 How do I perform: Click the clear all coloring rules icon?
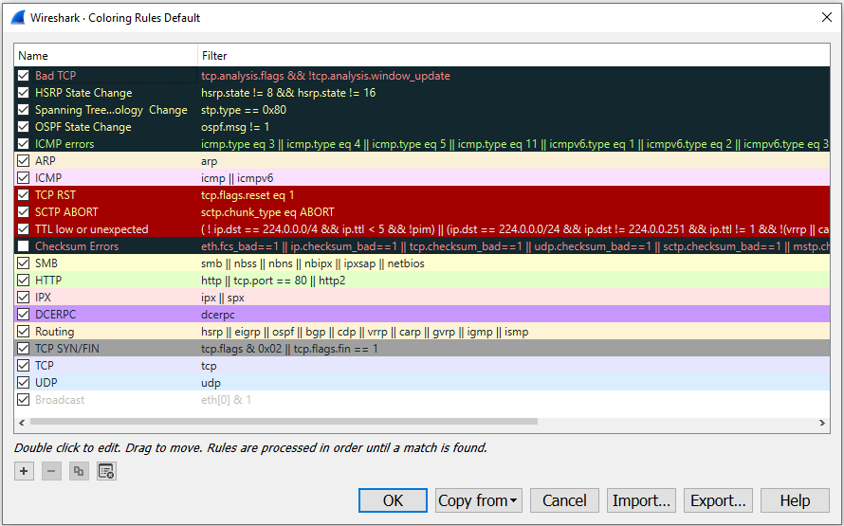106,471
